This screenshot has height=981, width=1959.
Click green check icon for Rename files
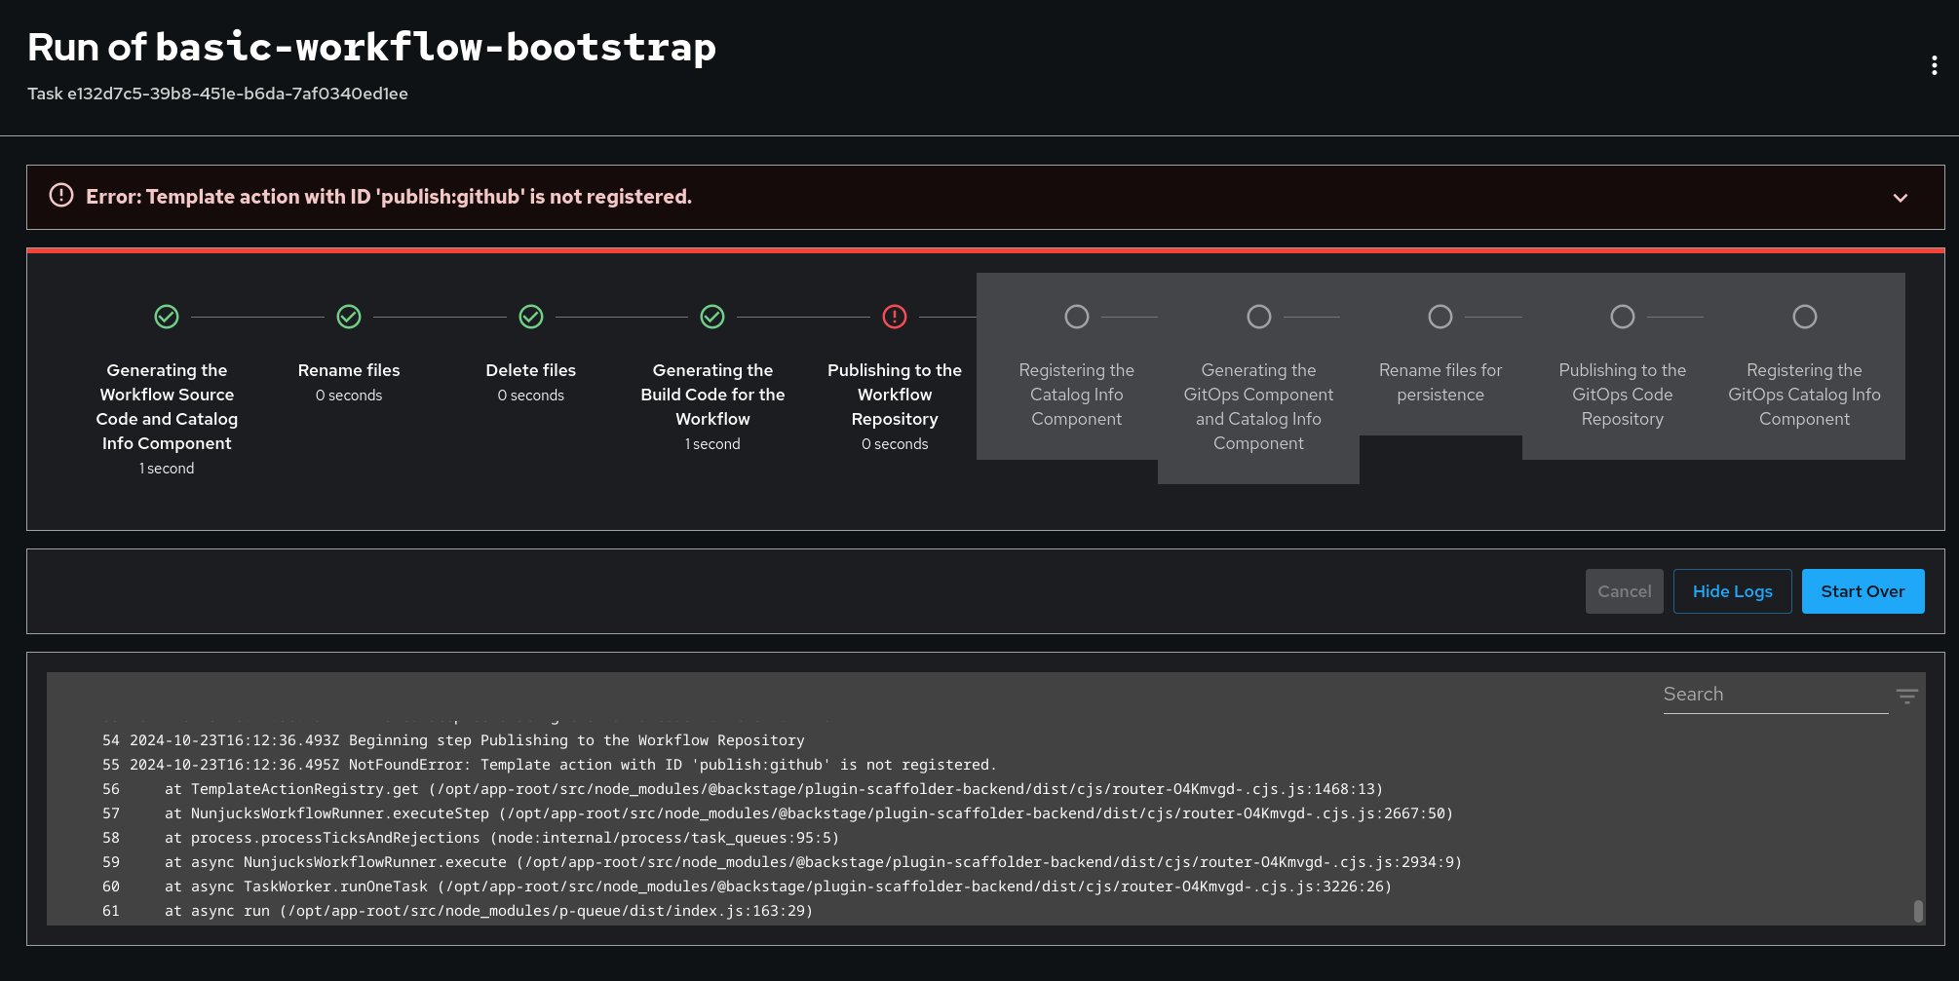349,317
